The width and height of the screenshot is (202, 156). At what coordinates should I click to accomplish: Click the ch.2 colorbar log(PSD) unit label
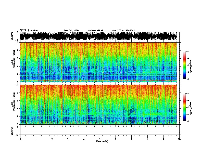pyautogui.click(x=191, y=108)
